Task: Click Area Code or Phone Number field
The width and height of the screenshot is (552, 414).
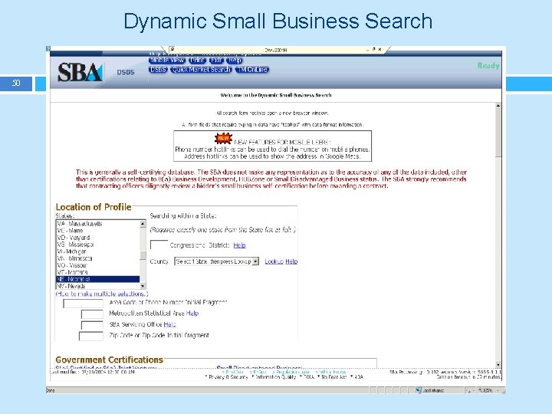Action: [x=83, y=303]
